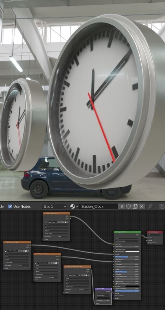Collapse the Material Output node
The image size is (165, 310).
[x=148, y=232]
